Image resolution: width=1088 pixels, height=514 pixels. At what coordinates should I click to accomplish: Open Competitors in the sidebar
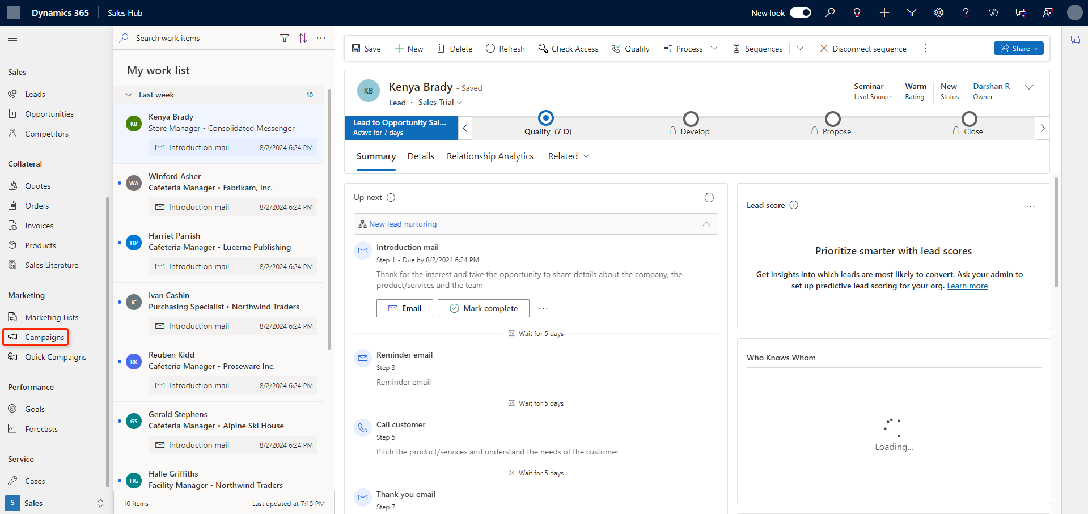point(46,134)
